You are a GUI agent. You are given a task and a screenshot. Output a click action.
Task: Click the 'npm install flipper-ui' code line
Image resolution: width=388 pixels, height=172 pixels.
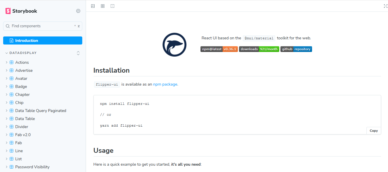pos(125,104)
